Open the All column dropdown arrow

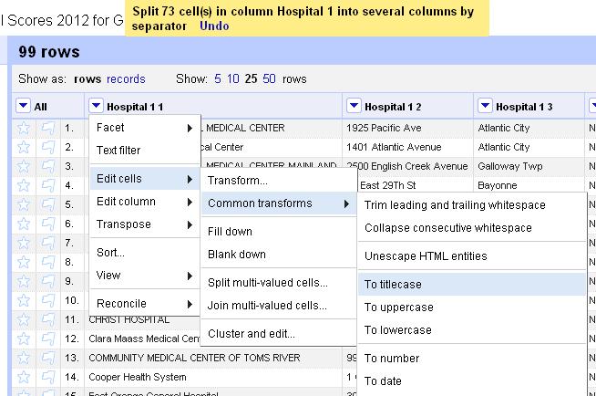(23, 106)
